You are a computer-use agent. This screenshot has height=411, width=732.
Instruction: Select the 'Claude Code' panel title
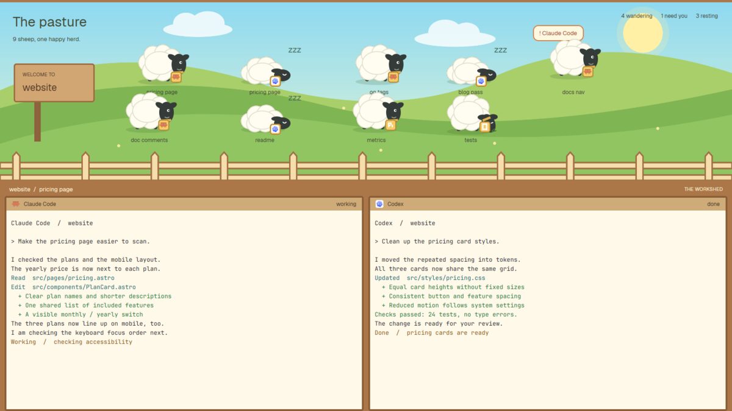[x=40, y=204]
